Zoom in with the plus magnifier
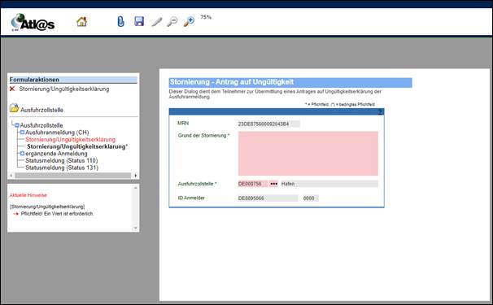 189,21
